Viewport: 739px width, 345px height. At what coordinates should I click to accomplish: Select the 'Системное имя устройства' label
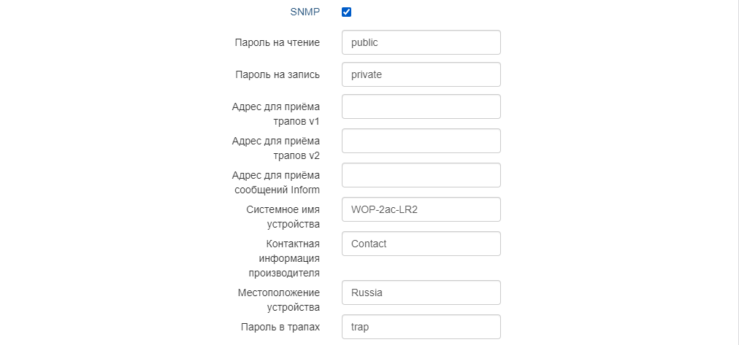283,217
